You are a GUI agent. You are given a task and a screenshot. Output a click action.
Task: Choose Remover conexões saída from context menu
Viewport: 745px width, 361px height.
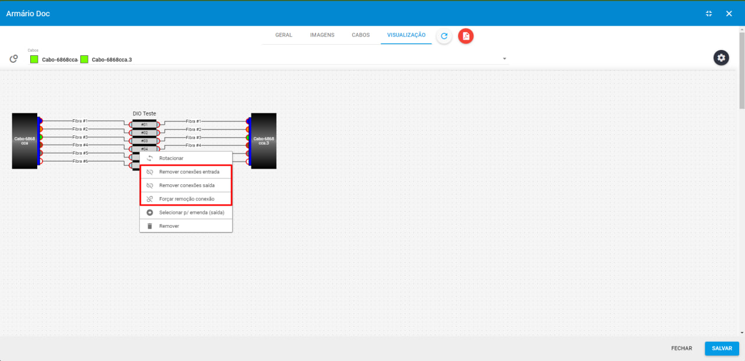click(186, 185)
